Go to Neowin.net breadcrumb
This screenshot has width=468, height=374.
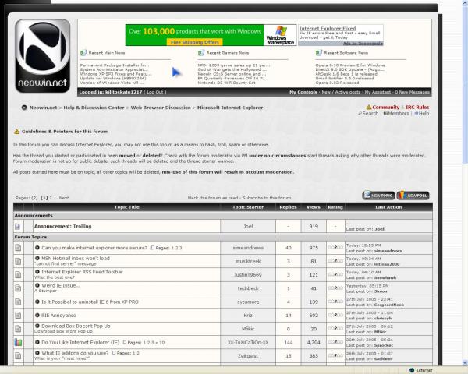pyautogui.click(x=43, y=108)
